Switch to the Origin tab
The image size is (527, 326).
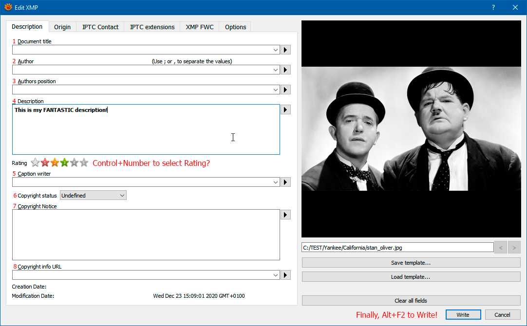62,27
